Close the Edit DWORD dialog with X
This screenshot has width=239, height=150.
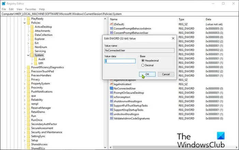pyautogui.click(x=173, y=38)
